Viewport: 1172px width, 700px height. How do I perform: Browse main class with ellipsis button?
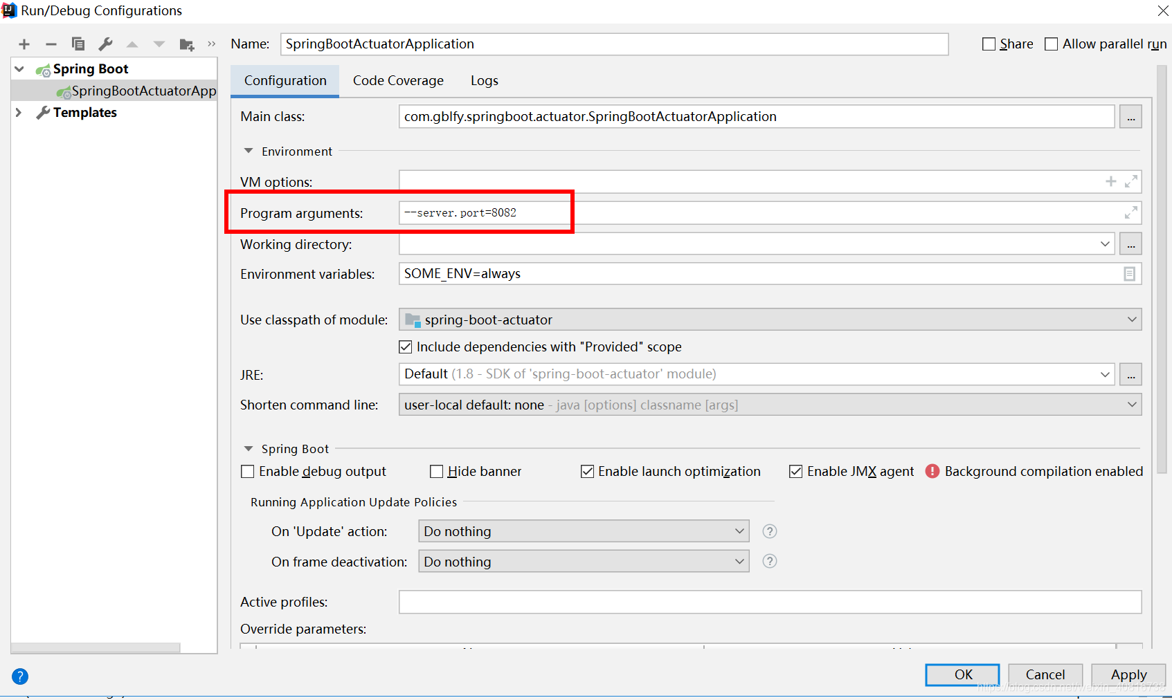[x=1130, y=117]
